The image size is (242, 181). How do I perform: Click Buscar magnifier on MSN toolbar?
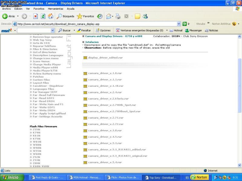point(60,30)
